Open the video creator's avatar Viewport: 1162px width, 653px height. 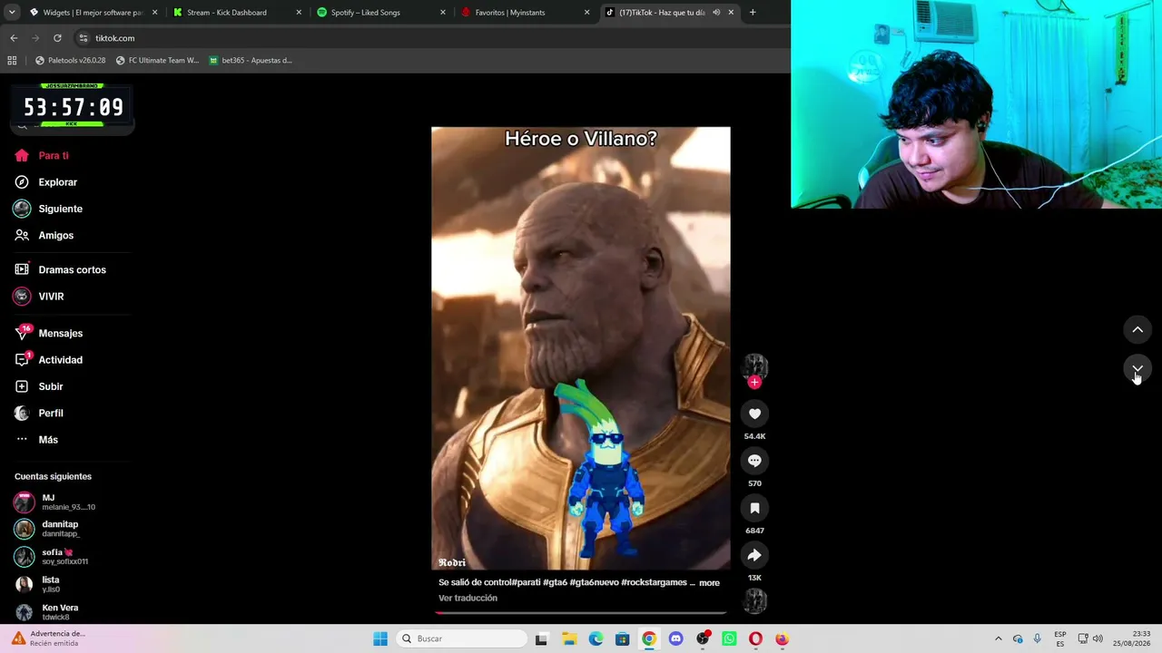(754, 365)
